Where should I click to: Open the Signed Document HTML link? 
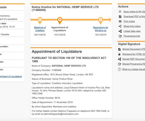coord(134,49)
